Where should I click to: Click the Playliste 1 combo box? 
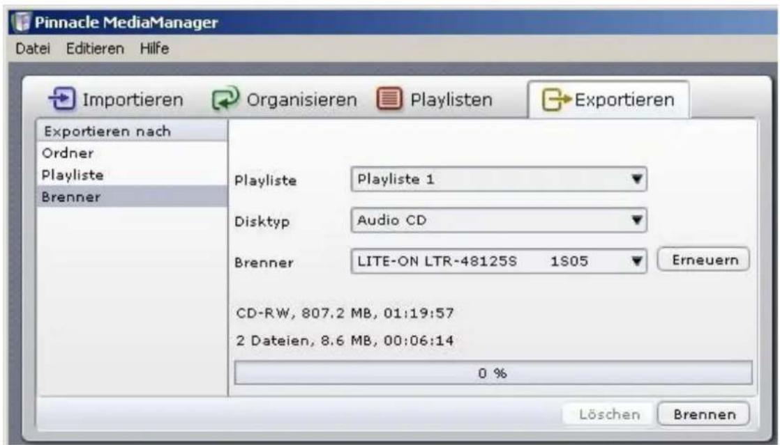(x=498, y=179)
